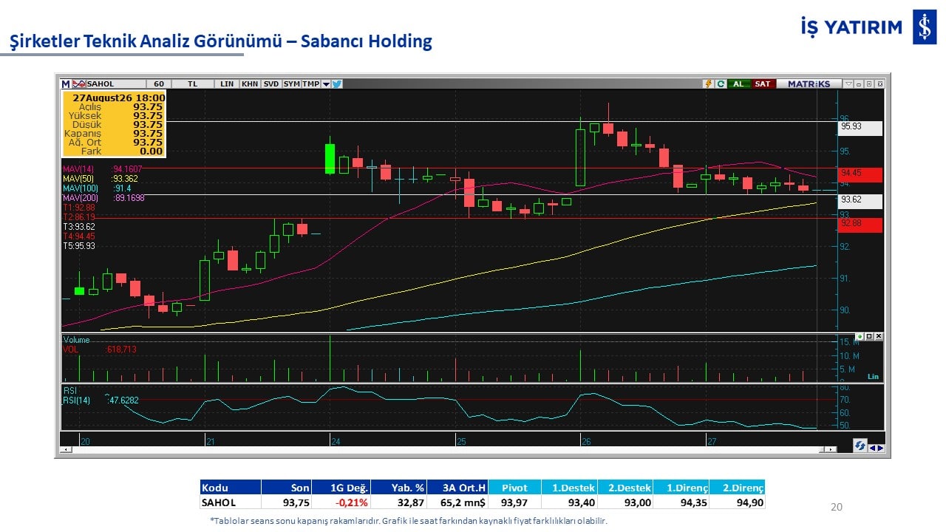
Task: Edit the SAHOL symbol field
Action: pyautogui.click(x=115, y=84)
